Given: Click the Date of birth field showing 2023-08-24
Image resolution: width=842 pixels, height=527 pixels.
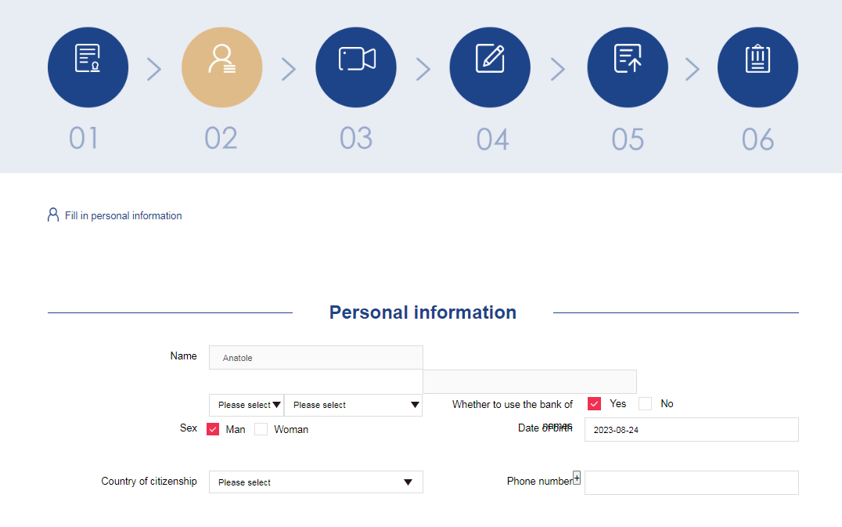Looking at the screenshot, I should click(x=692, y=429).
